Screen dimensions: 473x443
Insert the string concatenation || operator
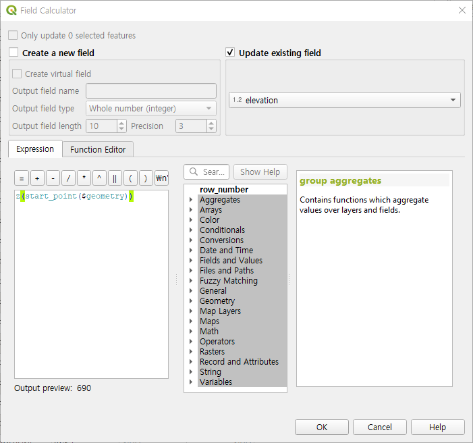click(x=115, y=178)
